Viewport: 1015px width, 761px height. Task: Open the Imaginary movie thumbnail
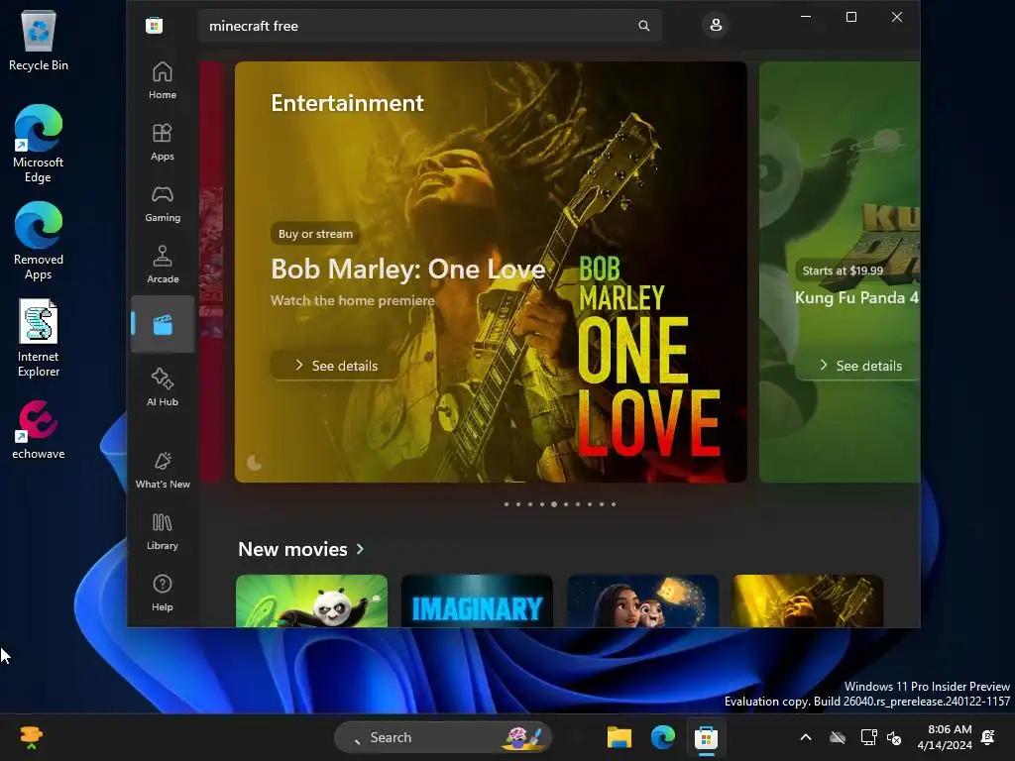tap(477, 600)
